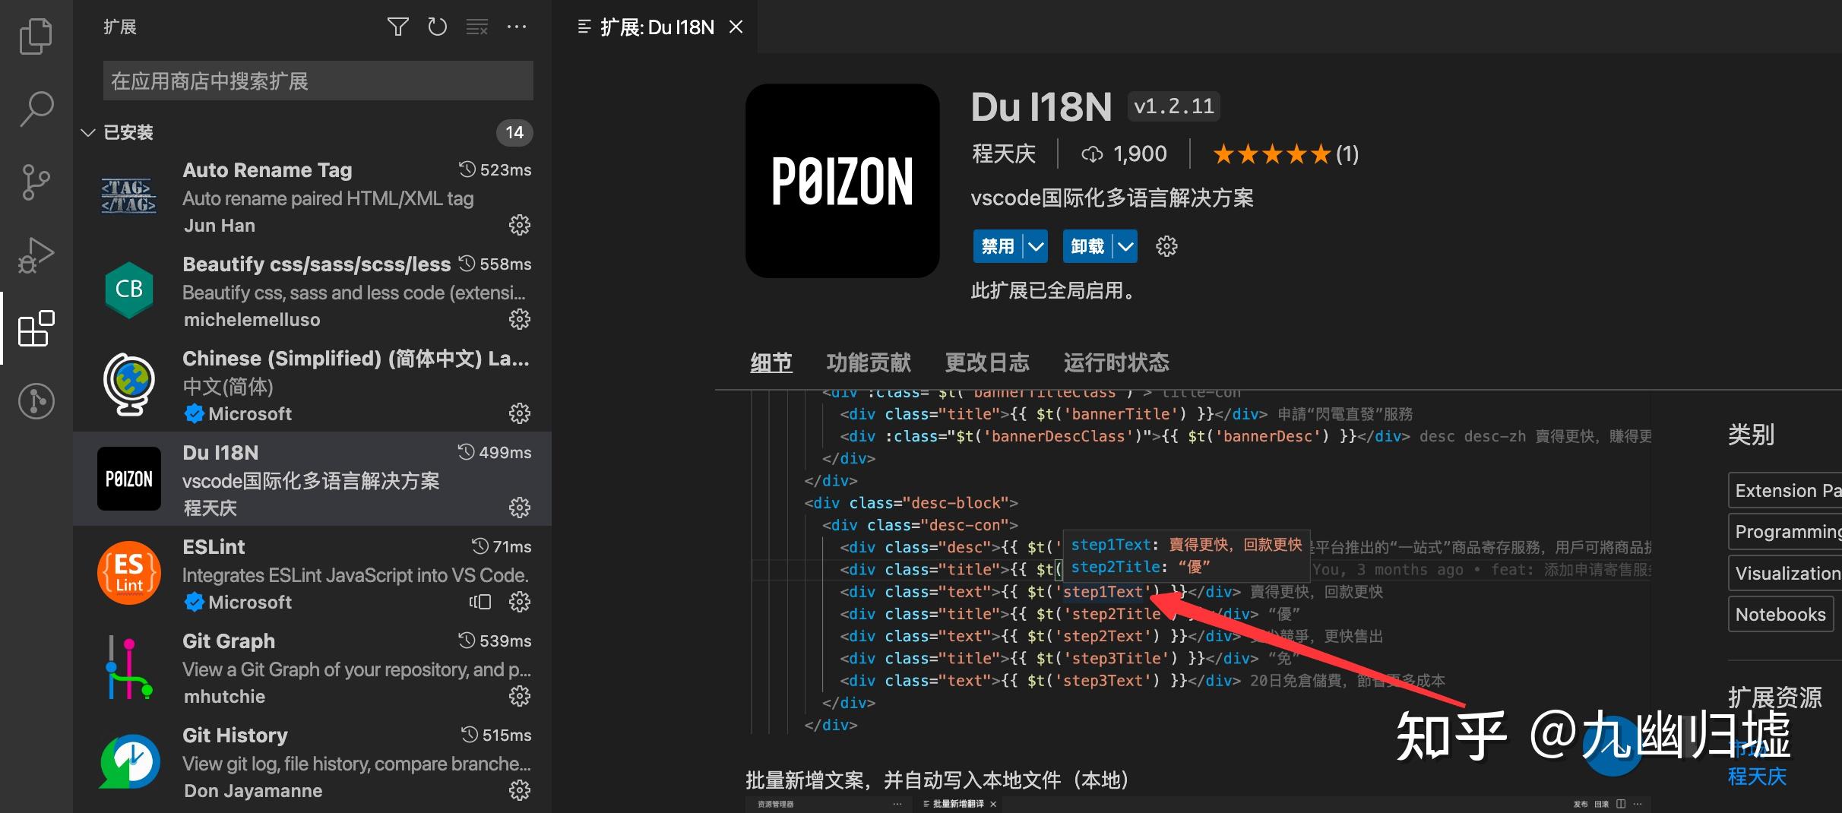Select the Extensions icon in the activity bar
Viewport: 1842px width, 813px height.
(x=36, y=329)
